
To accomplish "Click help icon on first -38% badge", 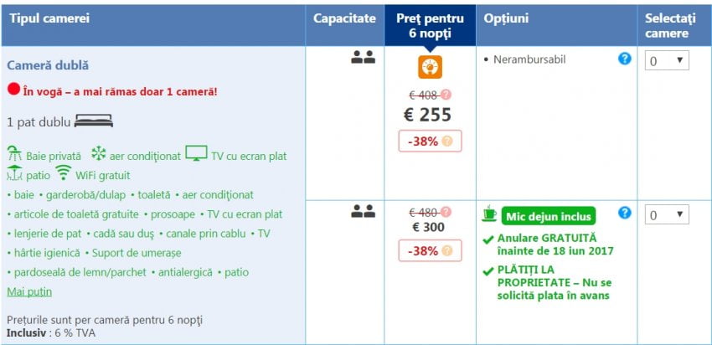I will point(446,142).
